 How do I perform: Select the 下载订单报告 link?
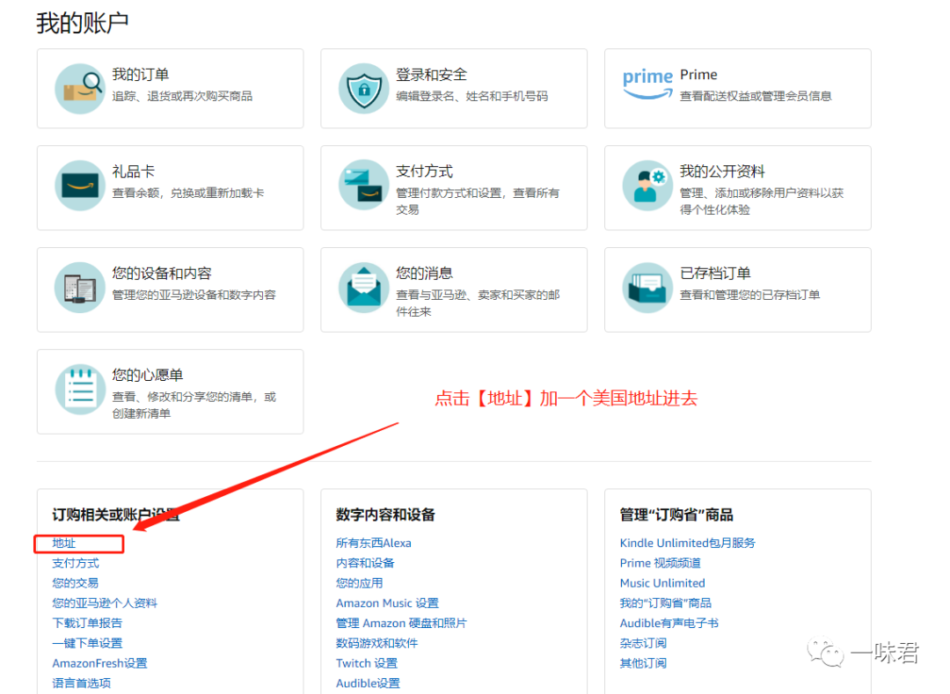click(87, 623)
